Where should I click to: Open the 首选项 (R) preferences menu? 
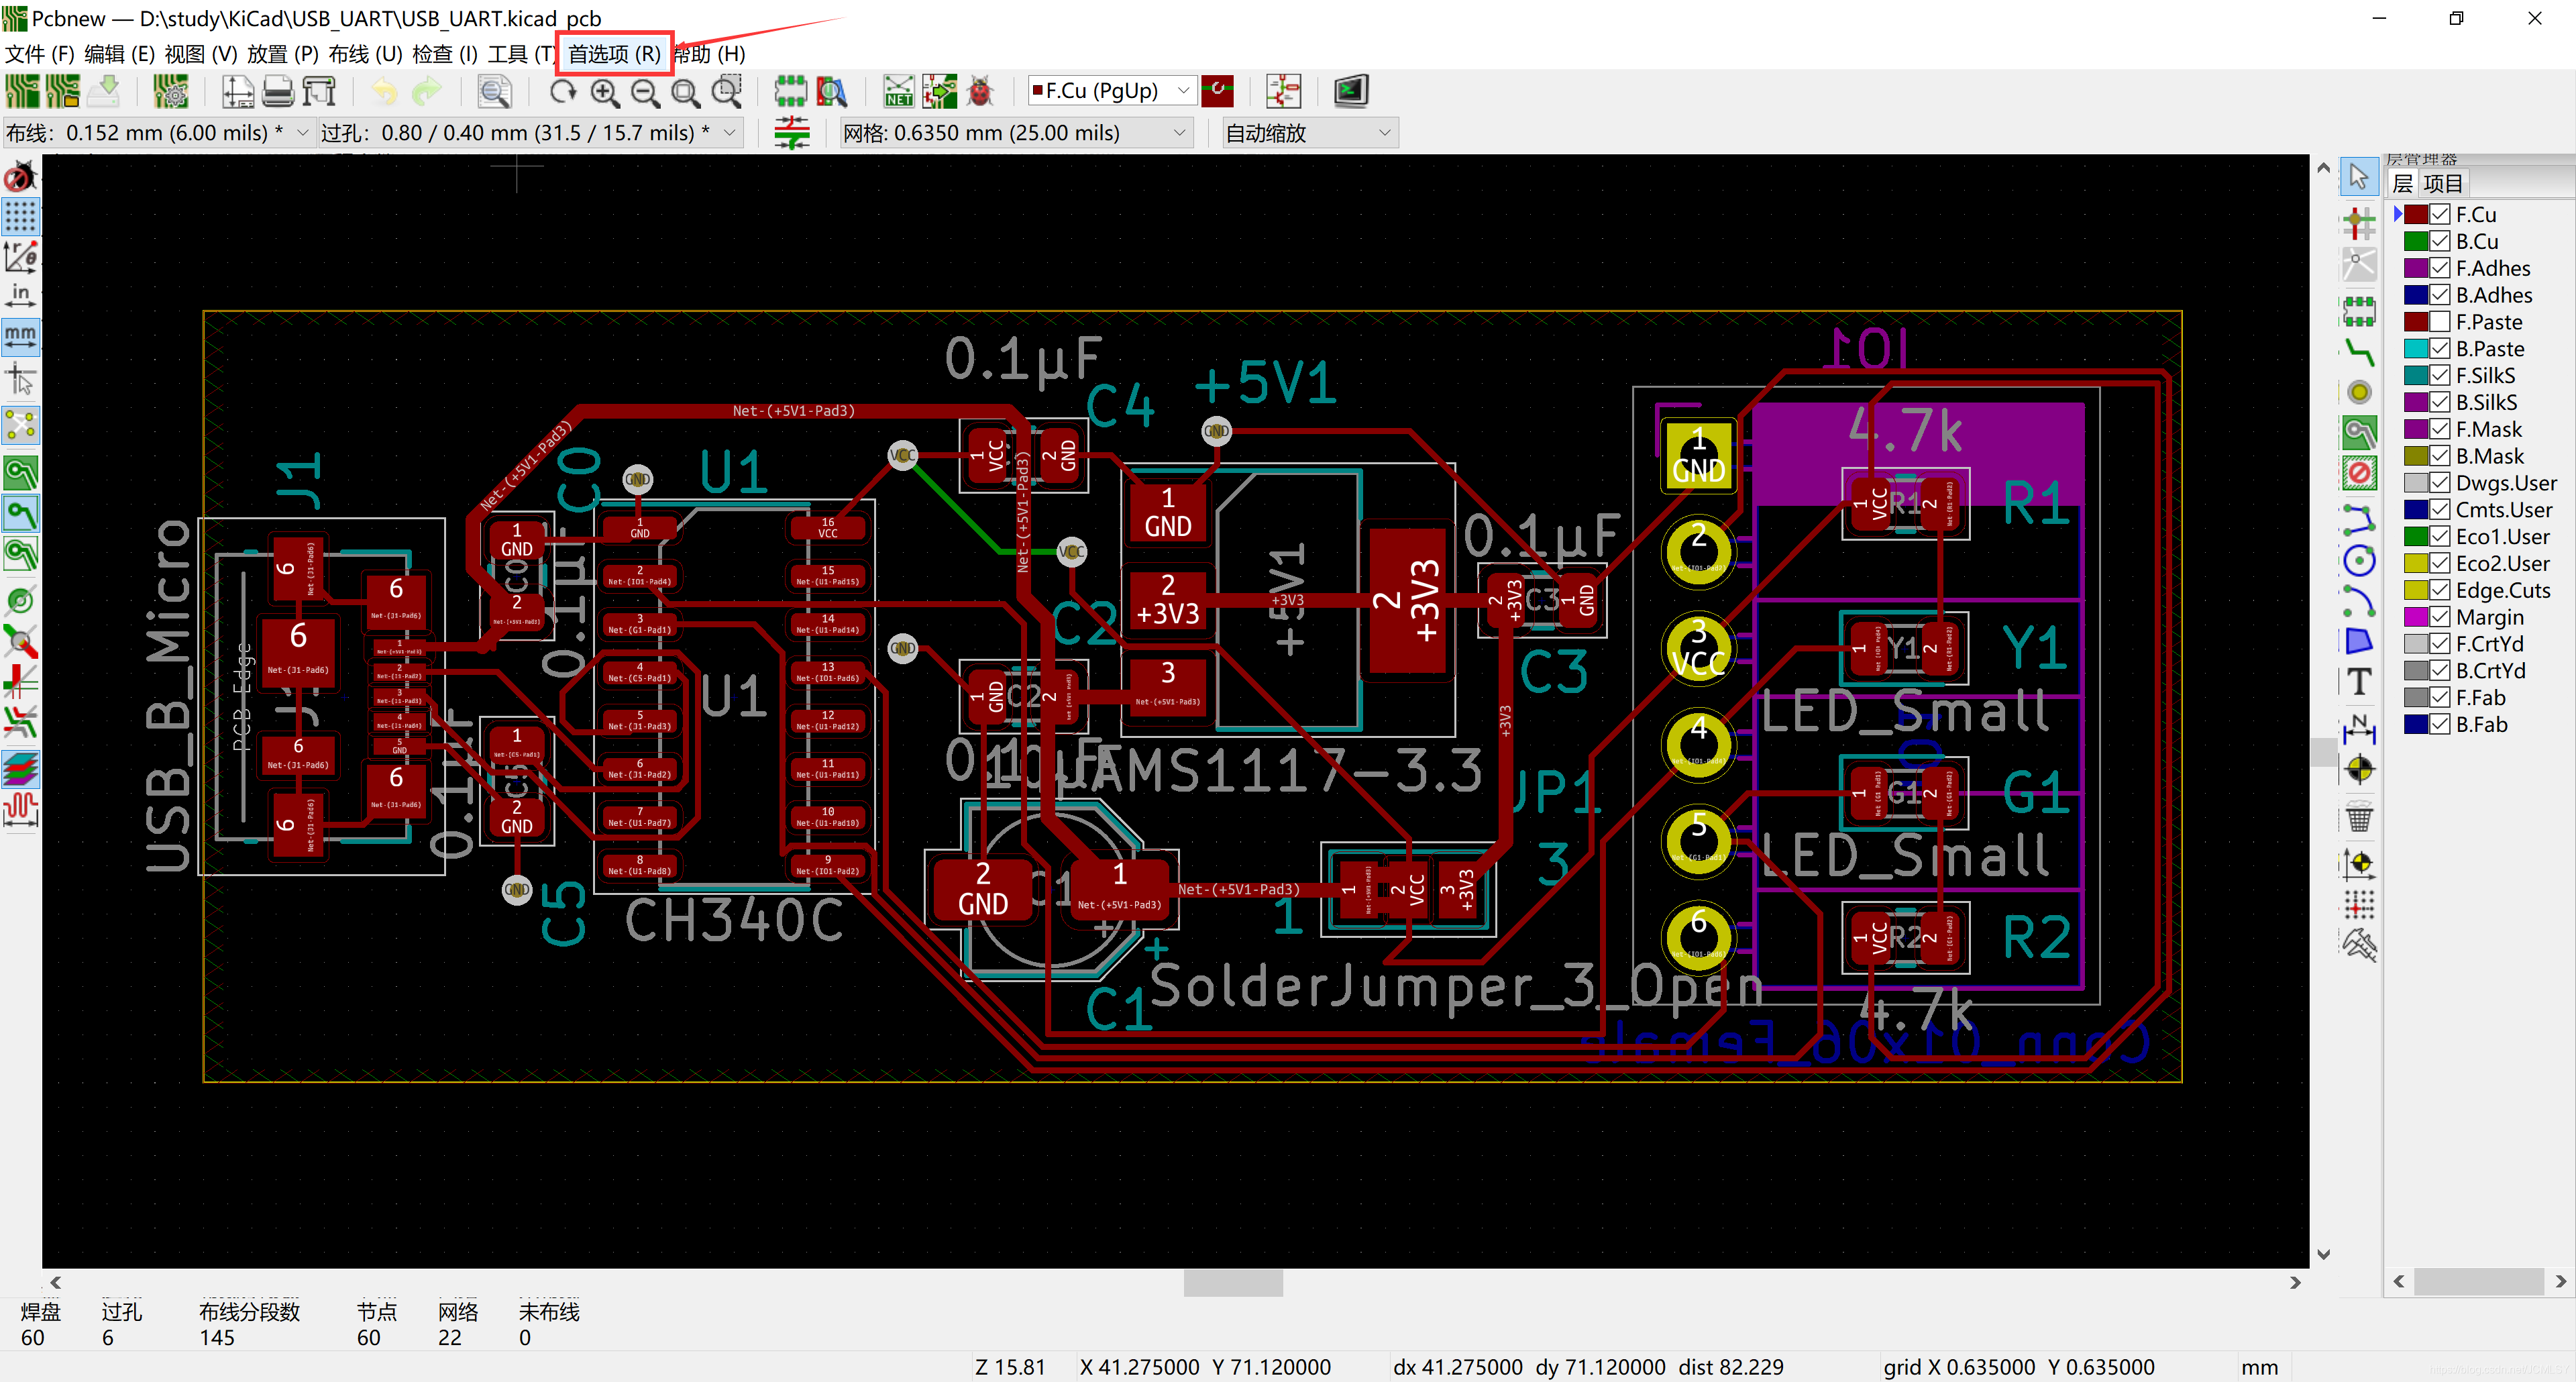coord(614,54)
